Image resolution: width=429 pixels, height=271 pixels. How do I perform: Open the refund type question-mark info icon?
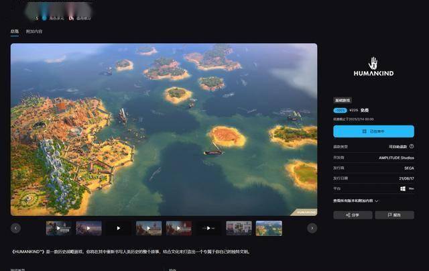pyautogui.click(x=412, y=146)
